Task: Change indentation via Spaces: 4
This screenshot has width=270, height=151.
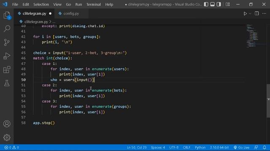Action: click(158, 147)
